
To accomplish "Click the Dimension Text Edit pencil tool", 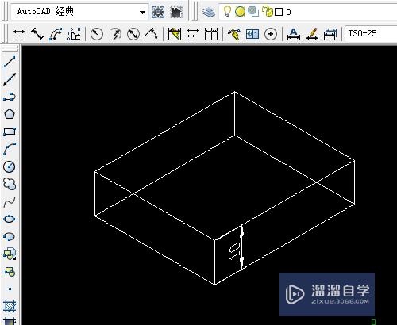I will (x=312, y=34).
